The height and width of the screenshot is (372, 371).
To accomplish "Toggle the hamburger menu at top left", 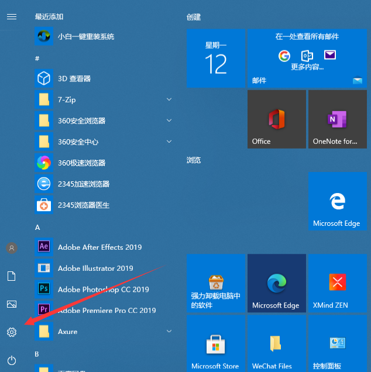I will point(12,17).
